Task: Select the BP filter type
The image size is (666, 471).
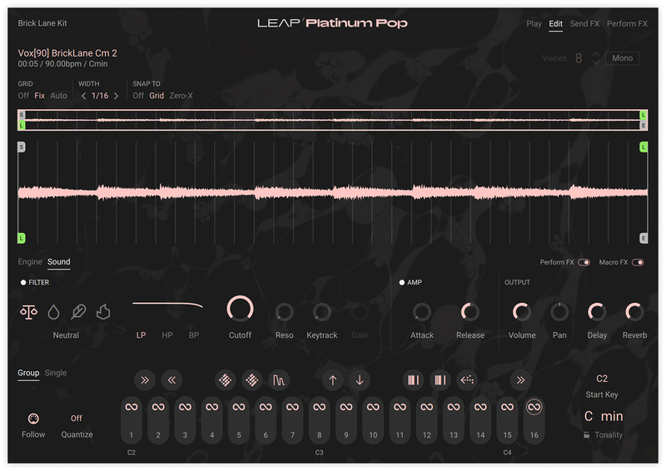Action: [x=194, y=335]
